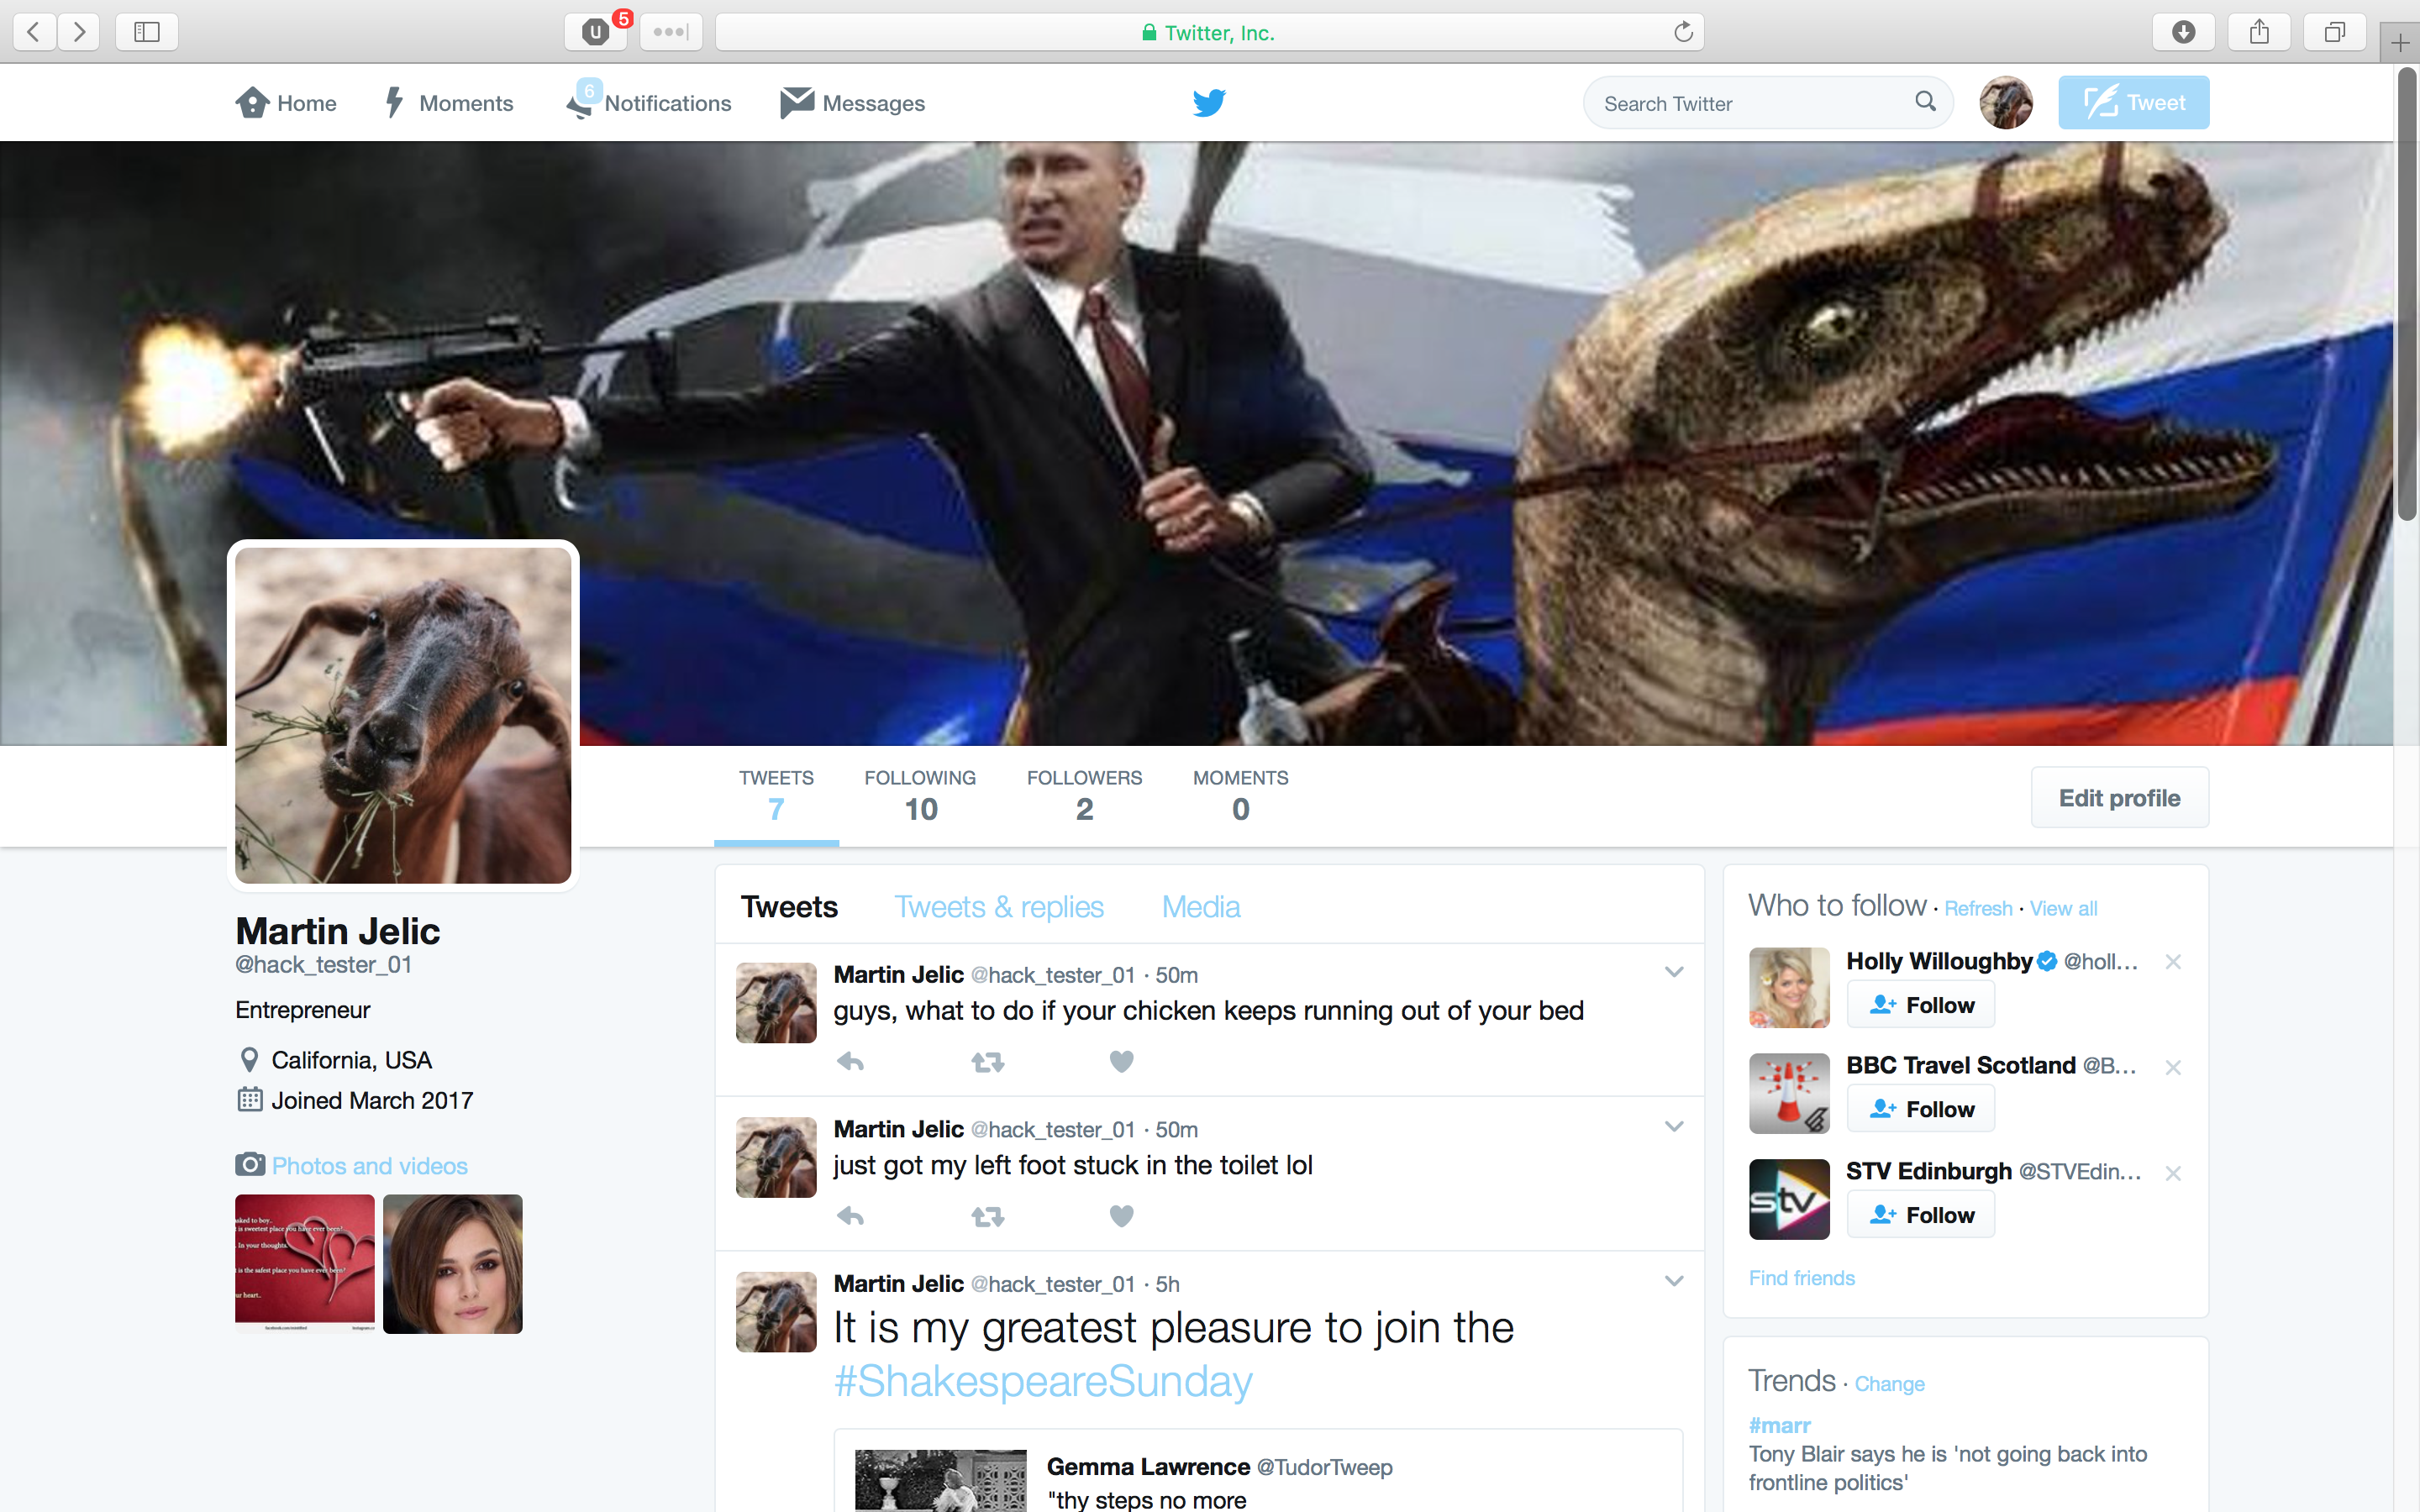Follow Holly Willoughby
Image resolution: width=2420 pixels, height=1512 pixels.
point(1920,1005)
